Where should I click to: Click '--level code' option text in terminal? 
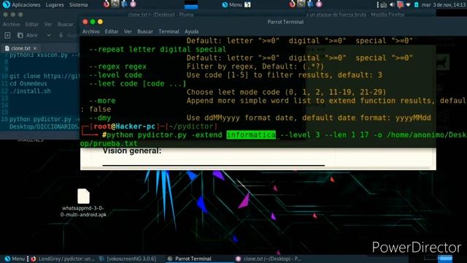(x=115, y=75)
